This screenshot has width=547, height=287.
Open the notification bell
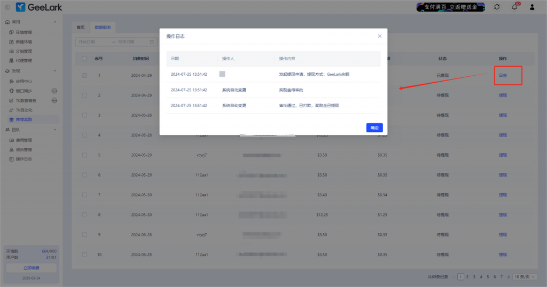pos(514,7)
